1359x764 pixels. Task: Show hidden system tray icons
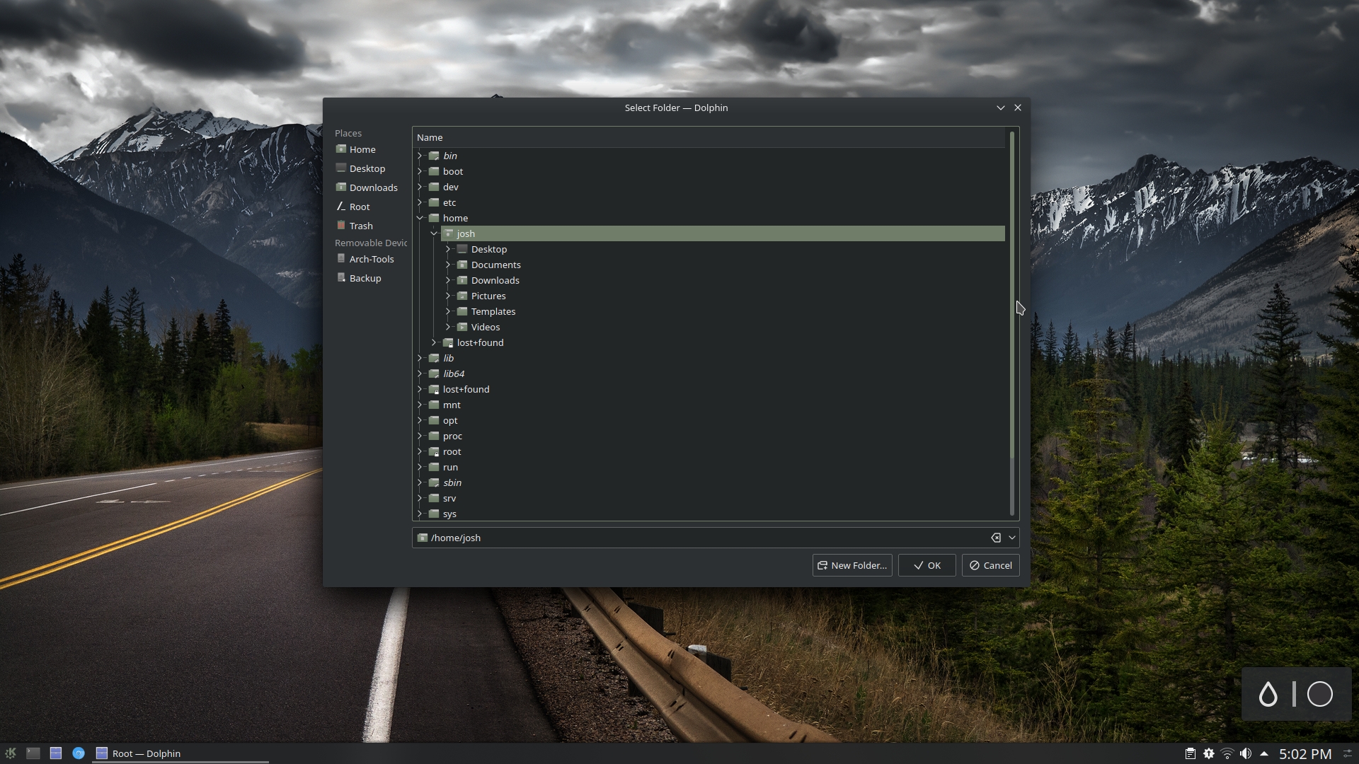tap(1264, 753)
